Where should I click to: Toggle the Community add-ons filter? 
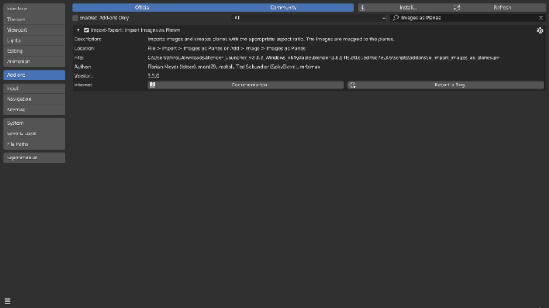[283, 8]
